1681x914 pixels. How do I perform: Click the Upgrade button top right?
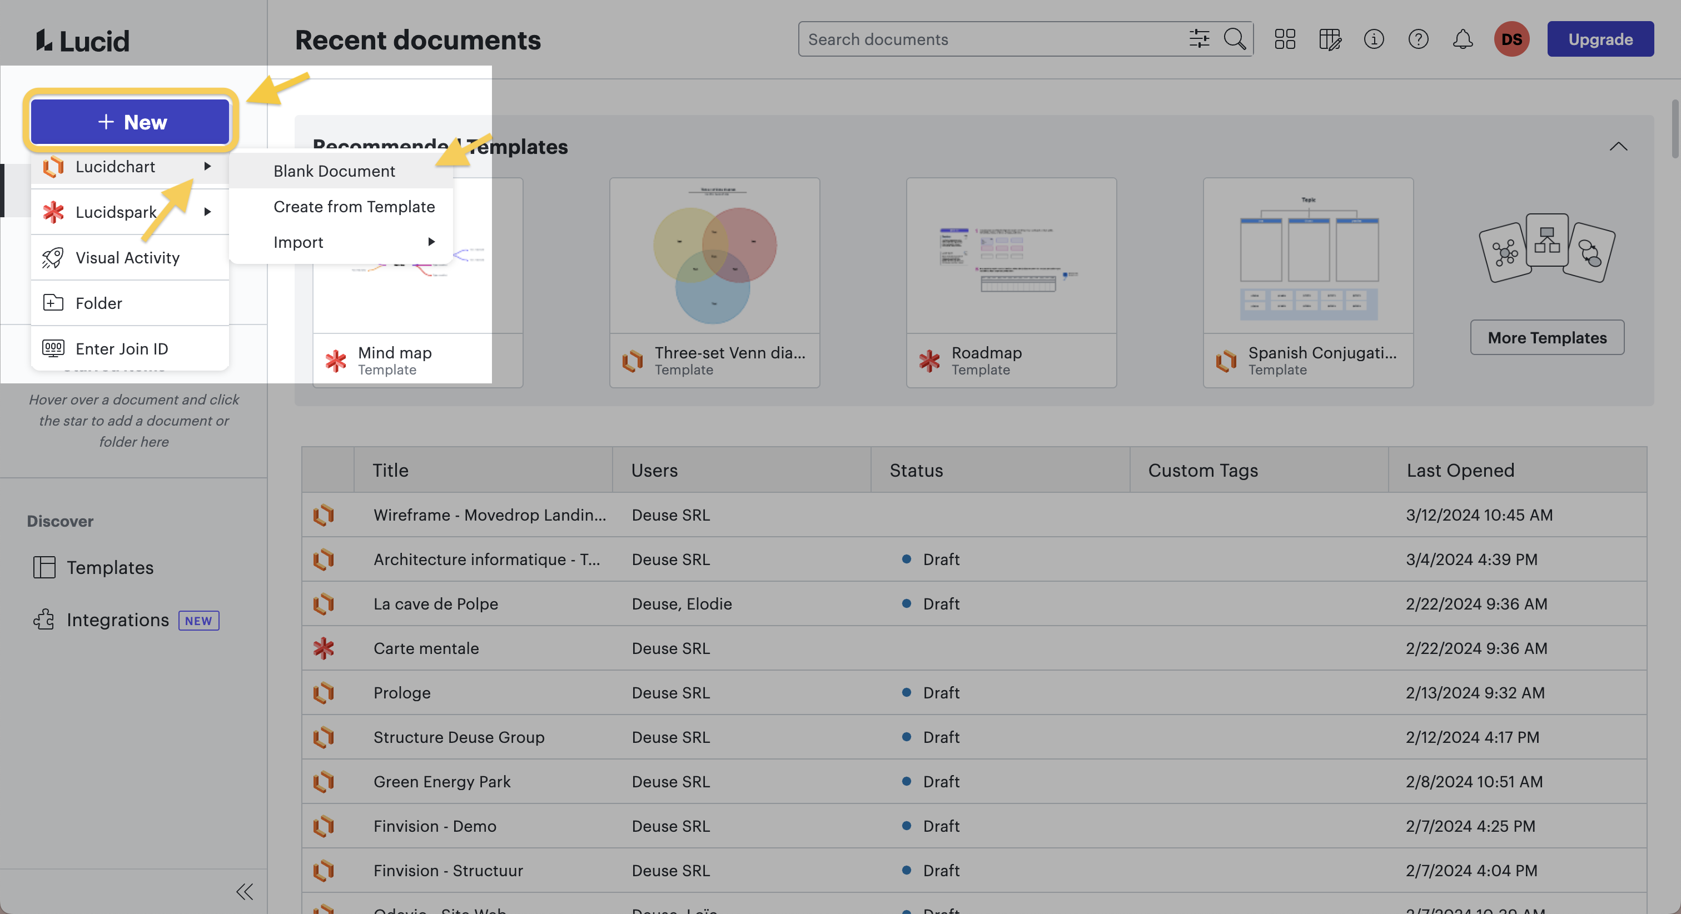(x=1600, y=37)
